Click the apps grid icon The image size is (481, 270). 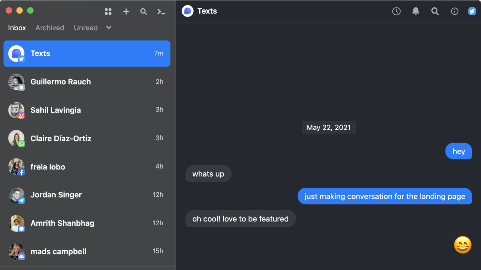click(108, 11)
